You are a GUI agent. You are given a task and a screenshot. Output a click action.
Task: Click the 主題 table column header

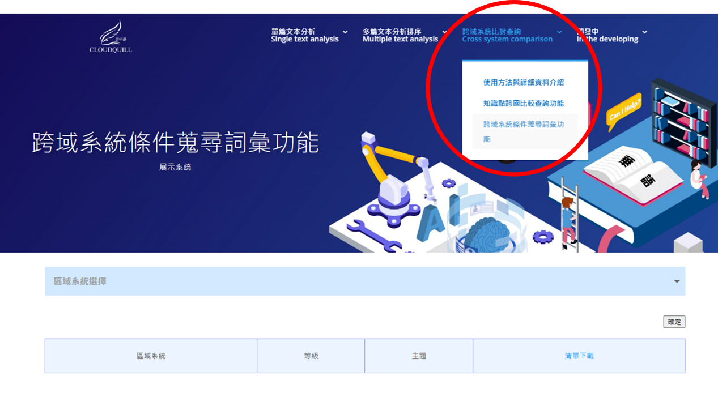pyautogui.click(x=419, y=356)
